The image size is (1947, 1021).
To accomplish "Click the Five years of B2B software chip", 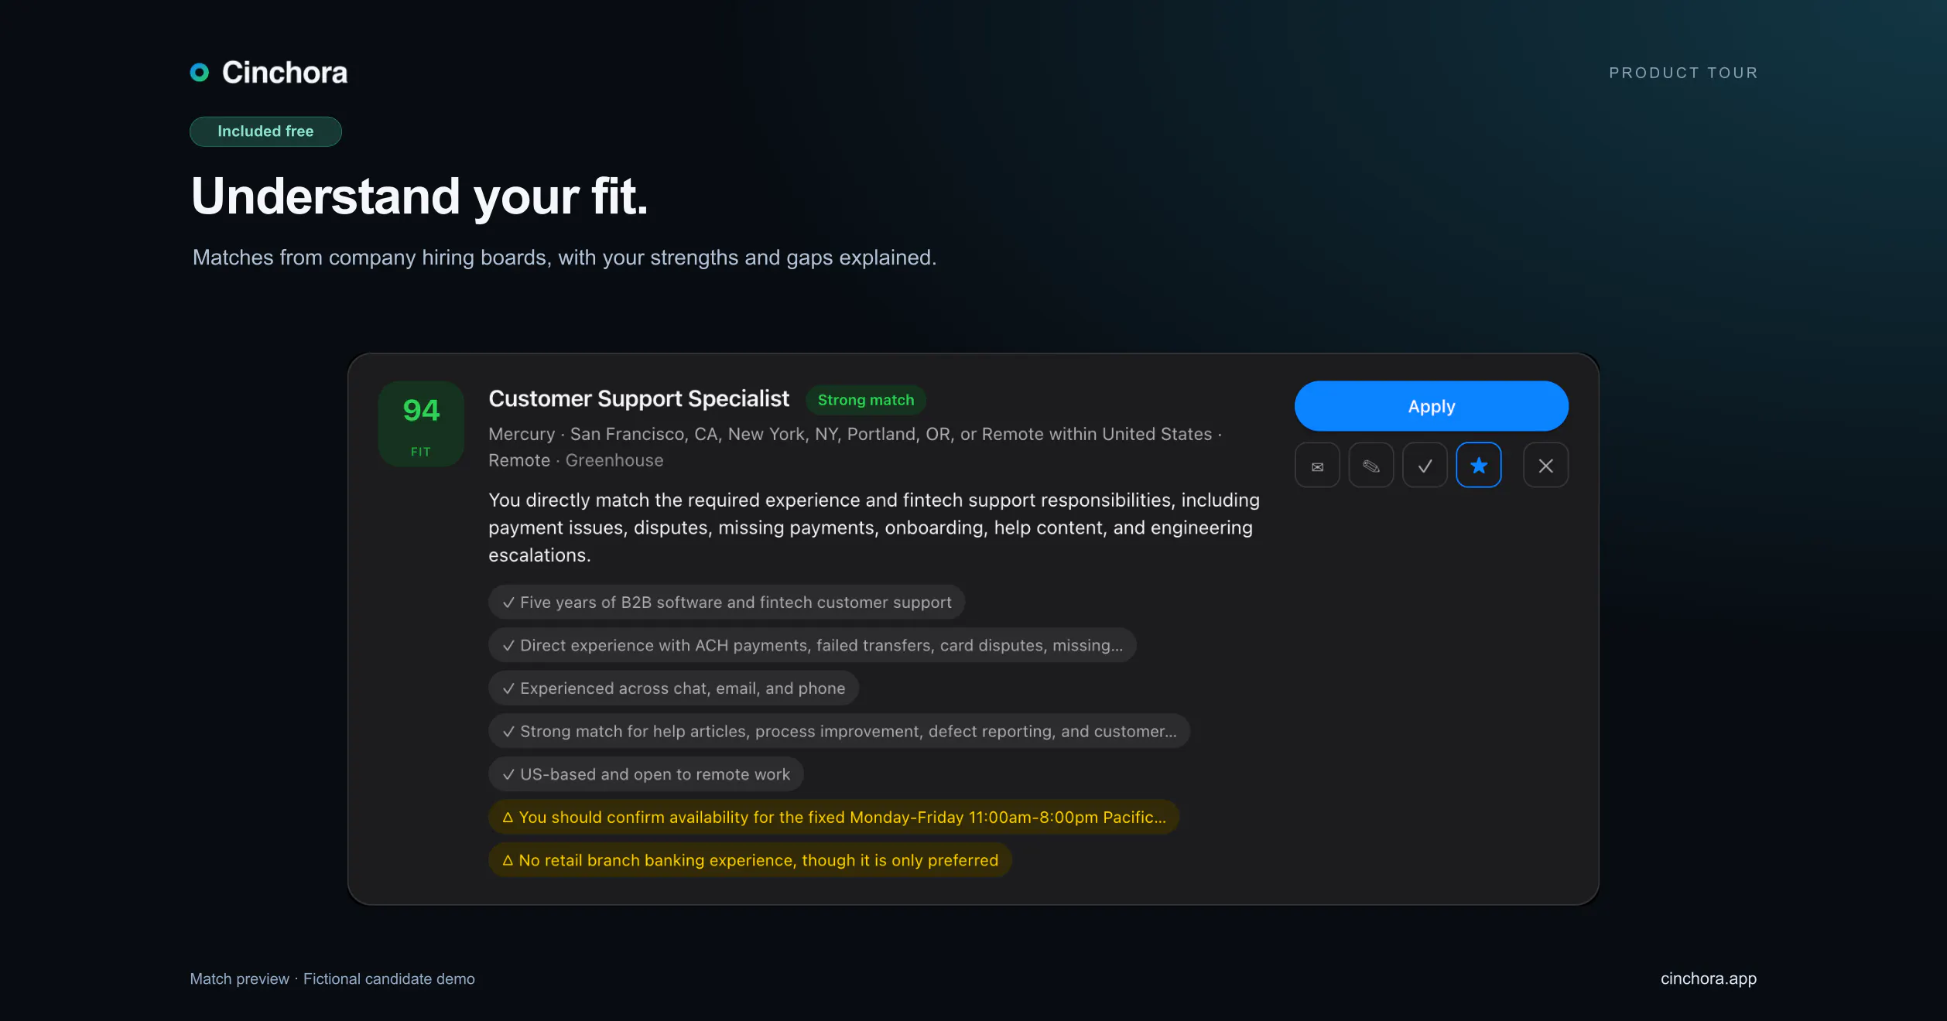I will 726,602.
